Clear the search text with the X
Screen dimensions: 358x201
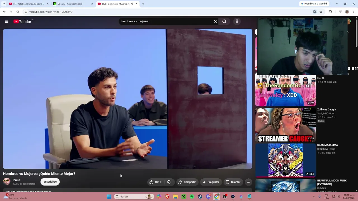[x=215, y=21]
